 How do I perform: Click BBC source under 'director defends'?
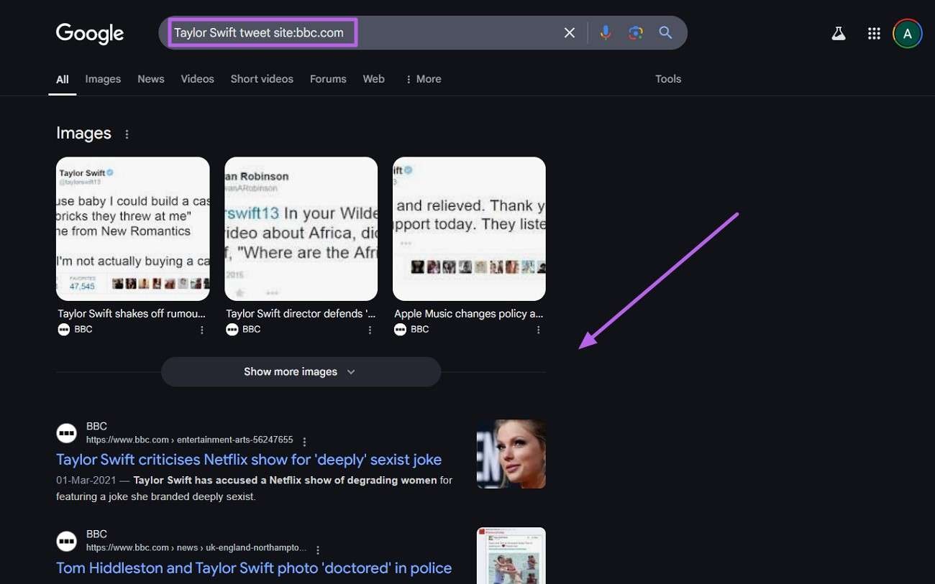pyautogui.click(x=244, y=329)
